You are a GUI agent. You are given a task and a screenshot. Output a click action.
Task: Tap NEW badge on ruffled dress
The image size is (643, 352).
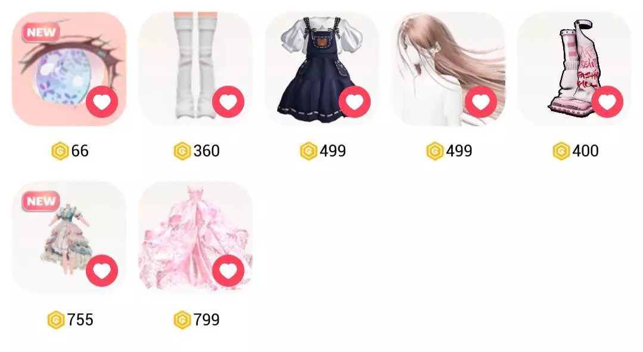click(x=41, y=201)
